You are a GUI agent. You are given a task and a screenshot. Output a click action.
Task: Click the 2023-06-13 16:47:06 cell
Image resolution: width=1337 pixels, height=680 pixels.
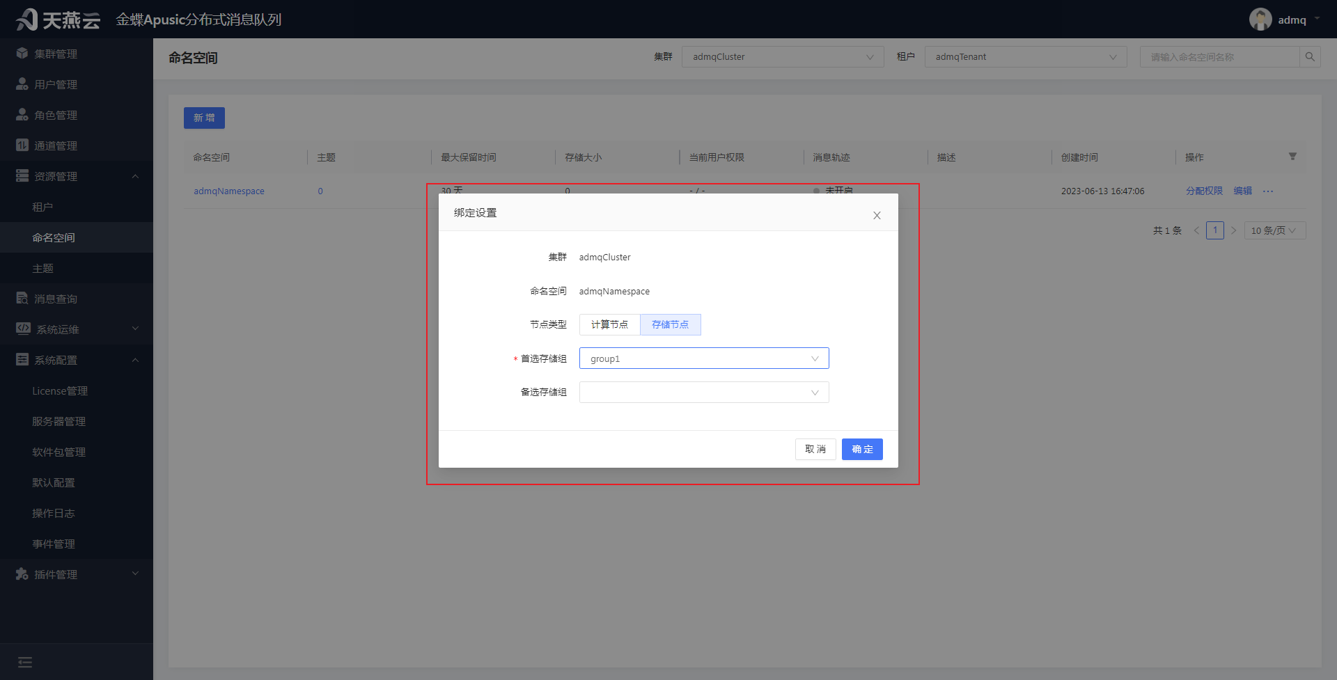click(x=1103, y=191)
